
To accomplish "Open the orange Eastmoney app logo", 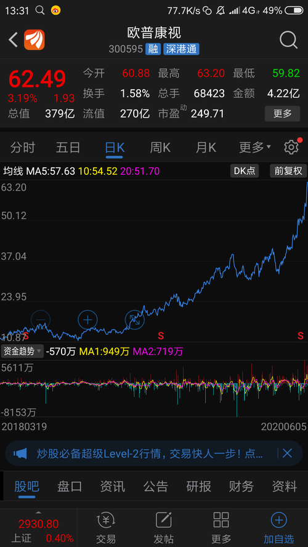I will point(34,40).
